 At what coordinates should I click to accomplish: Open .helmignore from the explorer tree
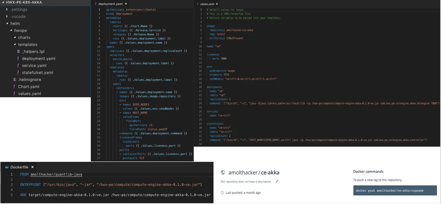[x=30, y=80]
